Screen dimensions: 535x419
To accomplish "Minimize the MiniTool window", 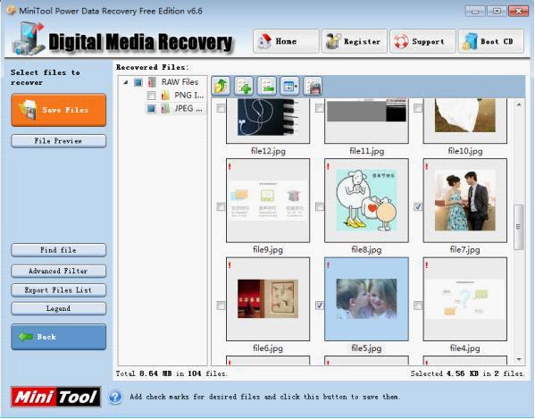I will click(x=474, y=11).
